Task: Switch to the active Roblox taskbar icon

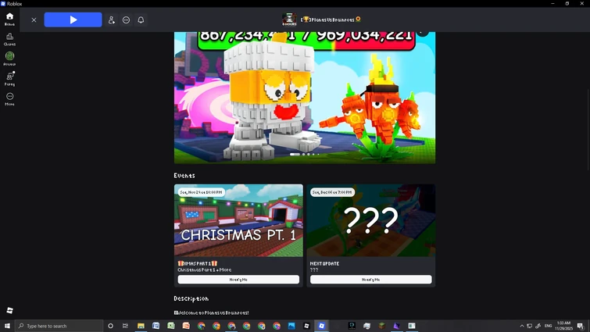Action: tap(322, 326)
